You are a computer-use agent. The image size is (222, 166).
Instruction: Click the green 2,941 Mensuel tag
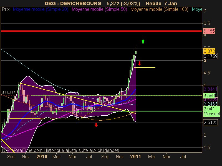pyautogui.click(x=211, y=111)
